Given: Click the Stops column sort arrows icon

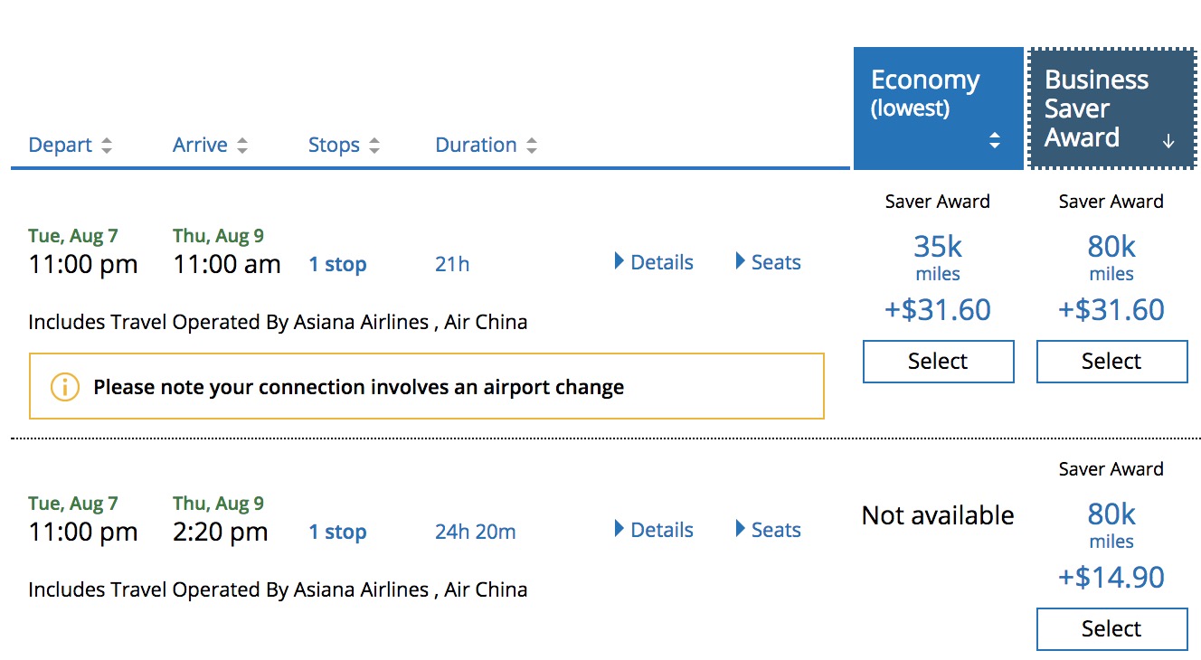Looking at the screenshot, I should click(x=374, y=146).
